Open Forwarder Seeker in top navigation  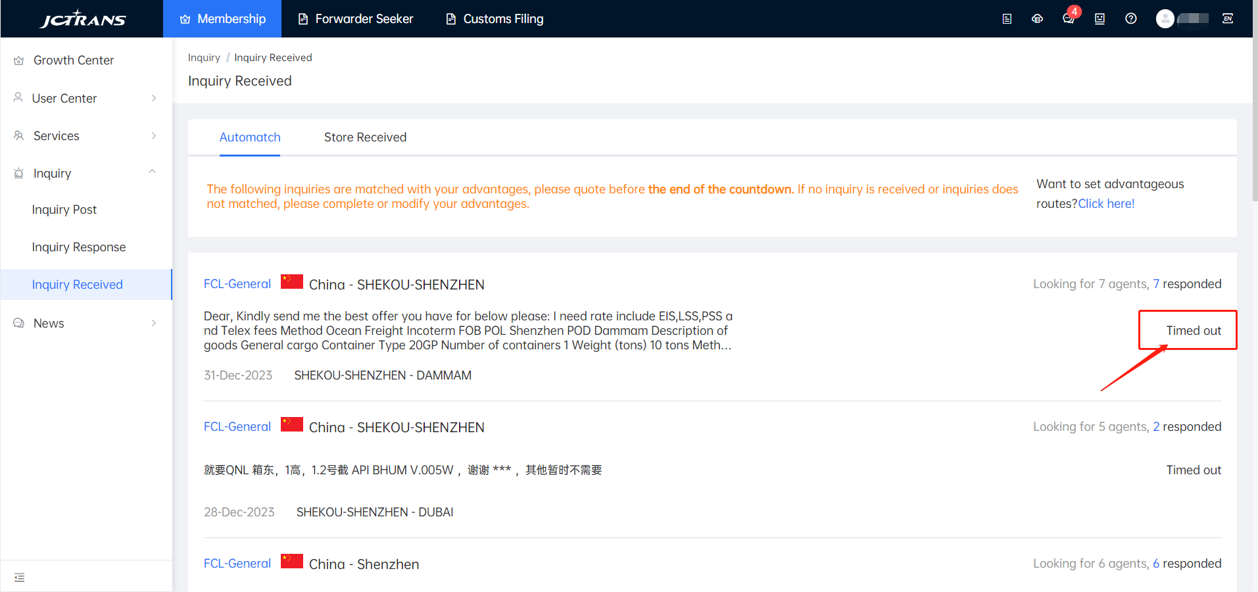(x=356, y=19)
